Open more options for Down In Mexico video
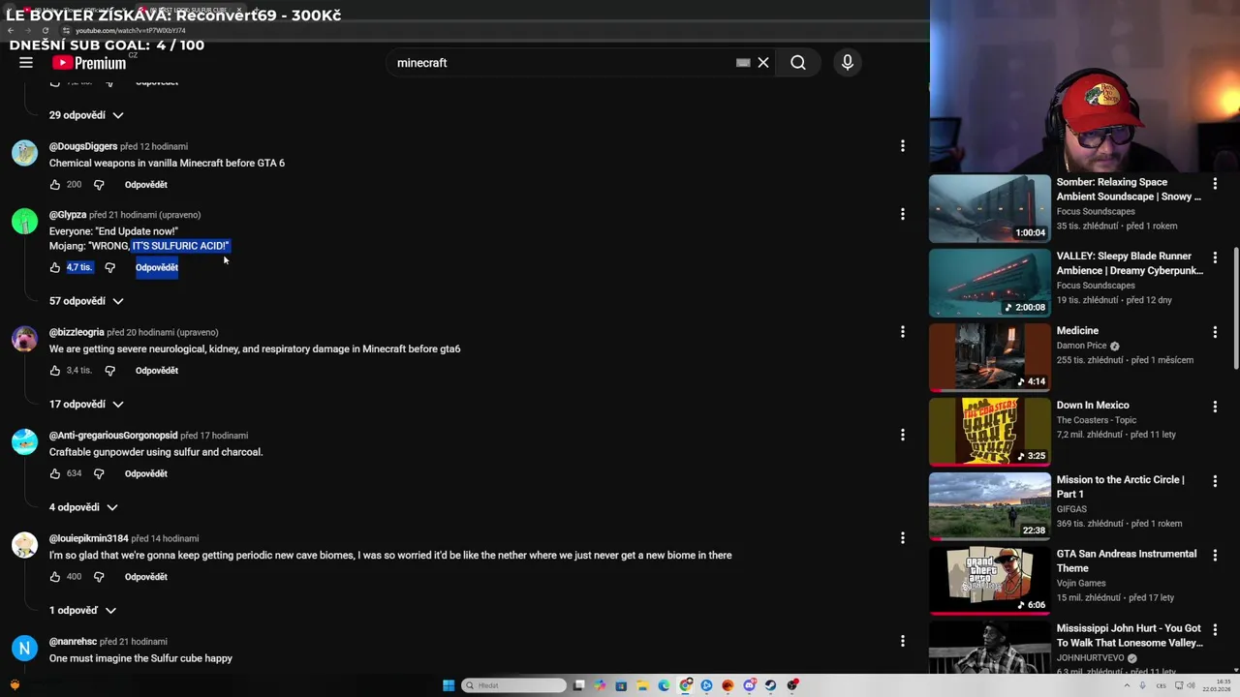 [1215, 406]
